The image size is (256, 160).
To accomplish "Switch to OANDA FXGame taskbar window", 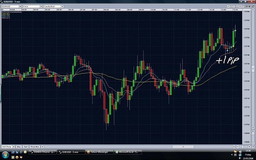I will pyautogui.click(x=43, y=152).
